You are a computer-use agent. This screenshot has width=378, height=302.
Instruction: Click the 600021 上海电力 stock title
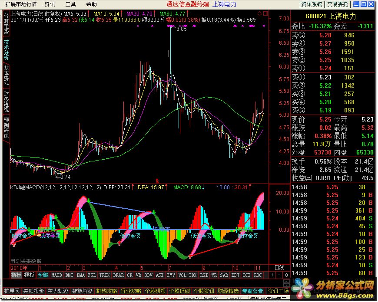(331, 16)
